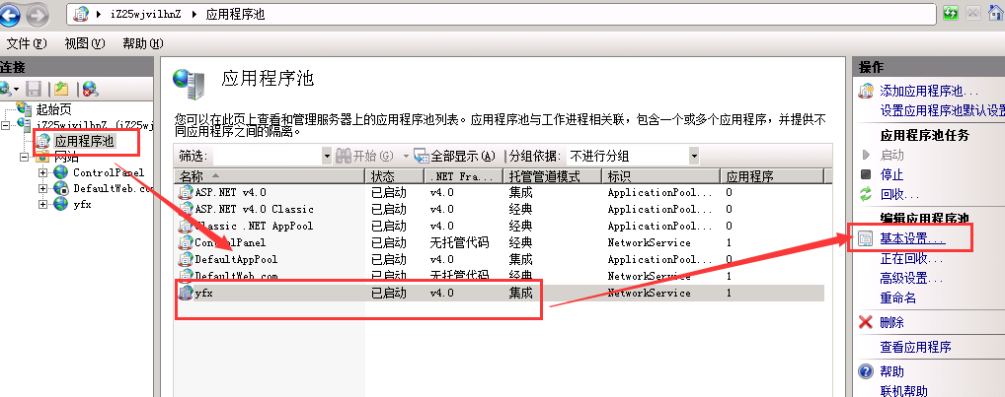Select 起始页 in the connections tree

click(x=54, y=109)
